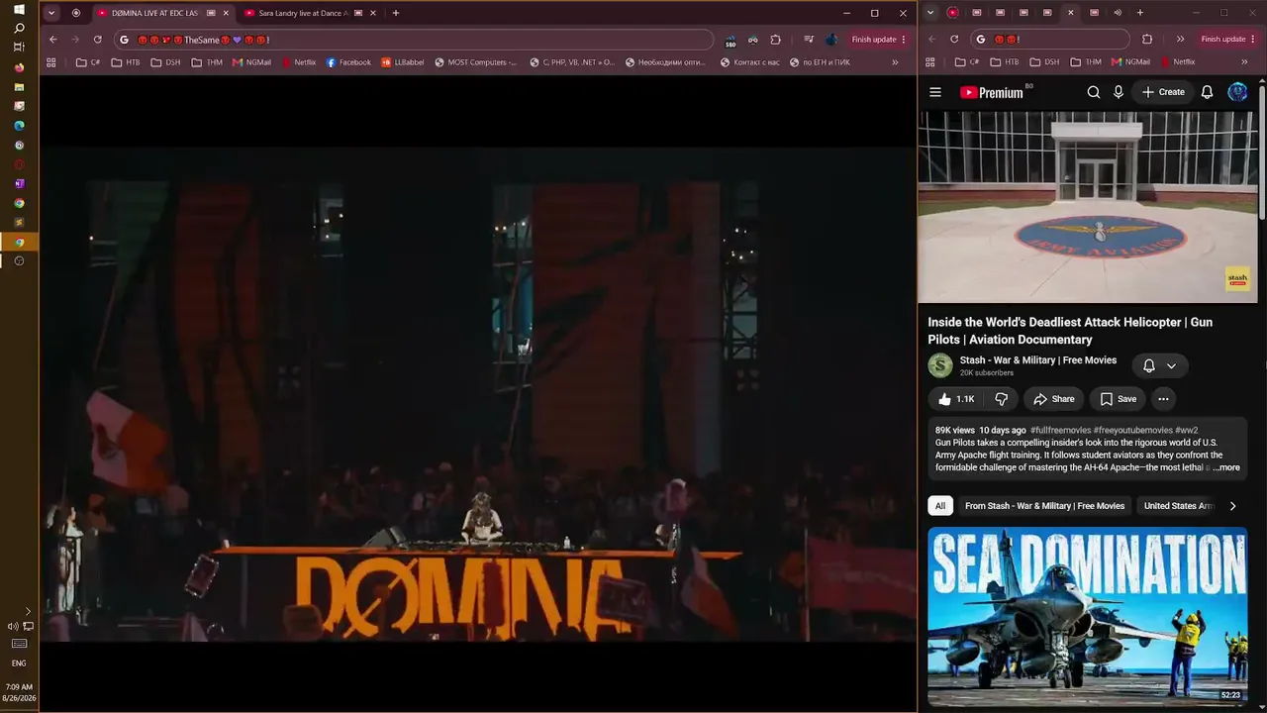Show hidden toolbar items in right browser
The height and width of the screenshot is (713, 1267).
[1180, 40]
